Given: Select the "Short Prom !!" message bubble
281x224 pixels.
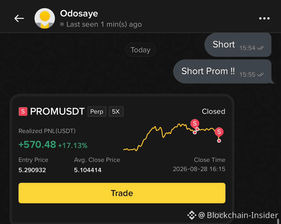Looking at the screenshot, I should click(222, 71).
